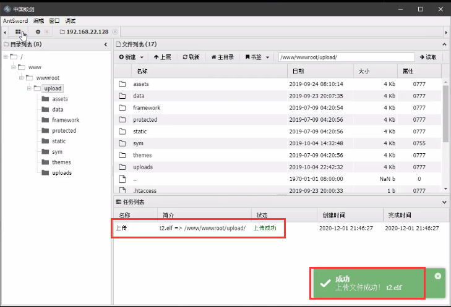Screen dimensions: 451x307
Task: Collapse the 任务列表 task panel
Action: coord(443,202)
